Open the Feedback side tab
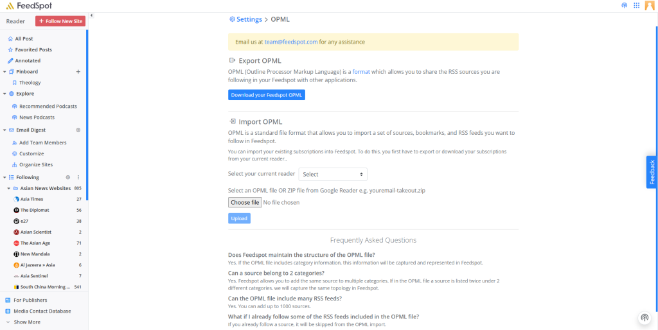The image size is (658, 330). tap(652, 172)
